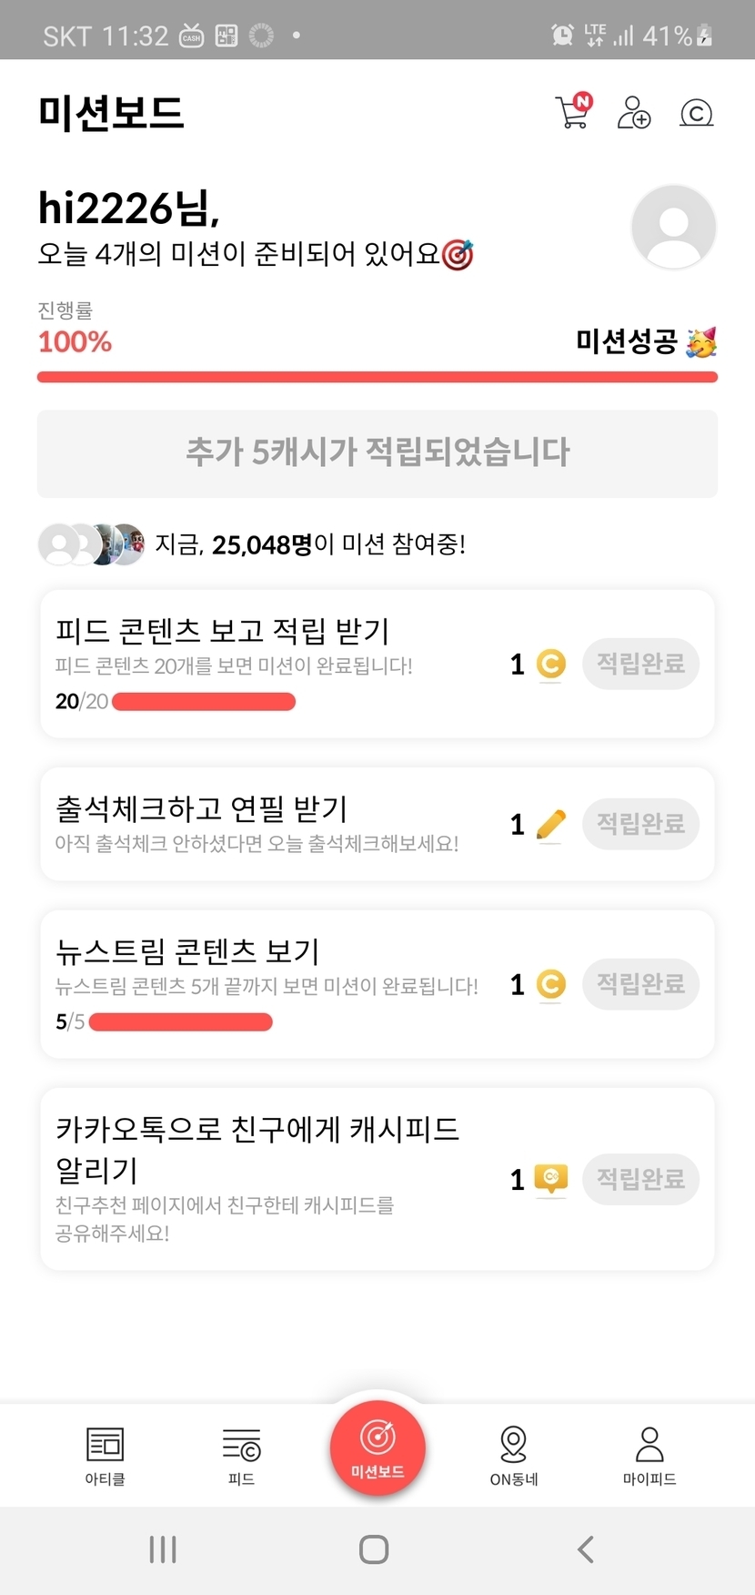Tap the participant avatars cluster

click(x=91, y=544)
